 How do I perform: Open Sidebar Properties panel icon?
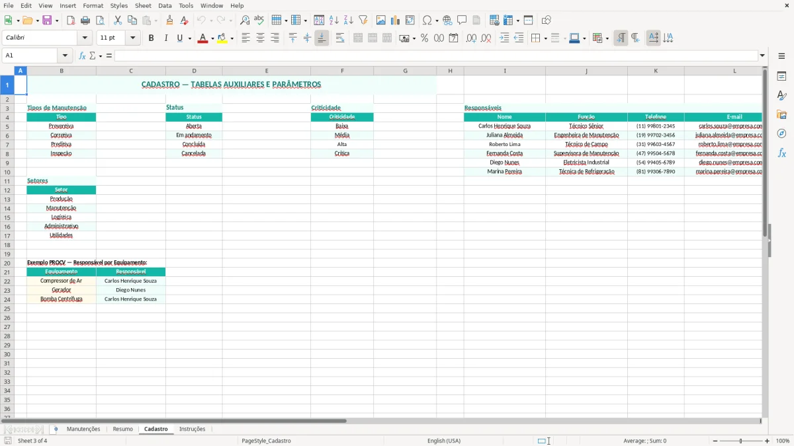tap(781, 76)
